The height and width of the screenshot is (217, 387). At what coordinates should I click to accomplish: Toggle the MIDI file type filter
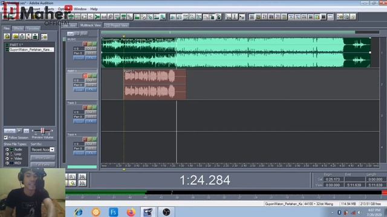point(7,163)
